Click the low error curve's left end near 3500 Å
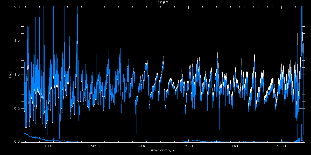The width and height of the screenshot is (311, 155). coord(24,133)
